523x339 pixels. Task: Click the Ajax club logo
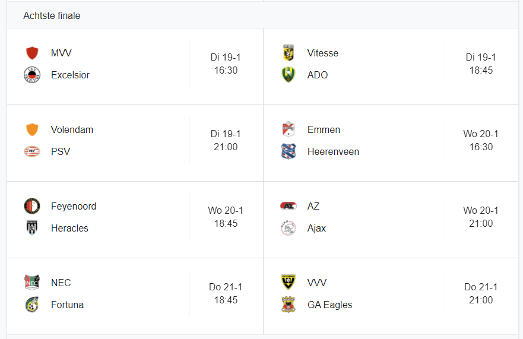pyautogui.click(x=288, y=228)
